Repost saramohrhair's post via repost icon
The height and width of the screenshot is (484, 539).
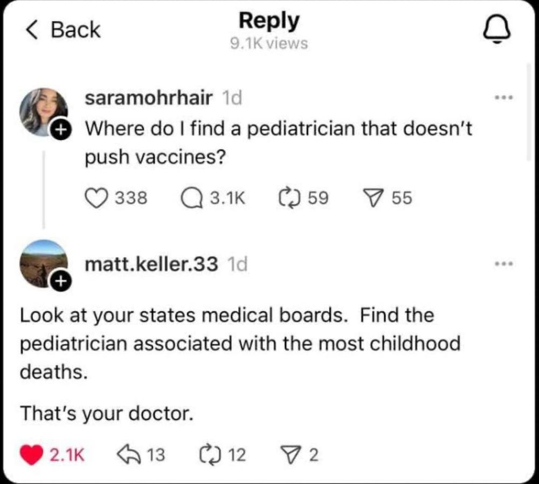pos(290,199)
